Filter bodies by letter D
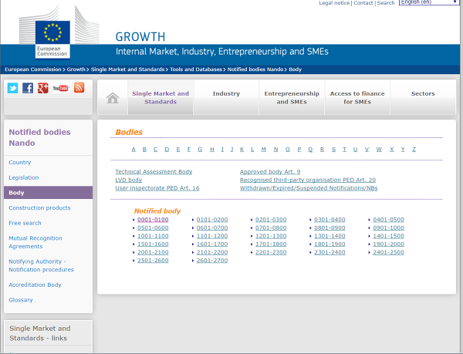Screen dimensions: 463x354 pyautogui.click(x=167, y=150)
